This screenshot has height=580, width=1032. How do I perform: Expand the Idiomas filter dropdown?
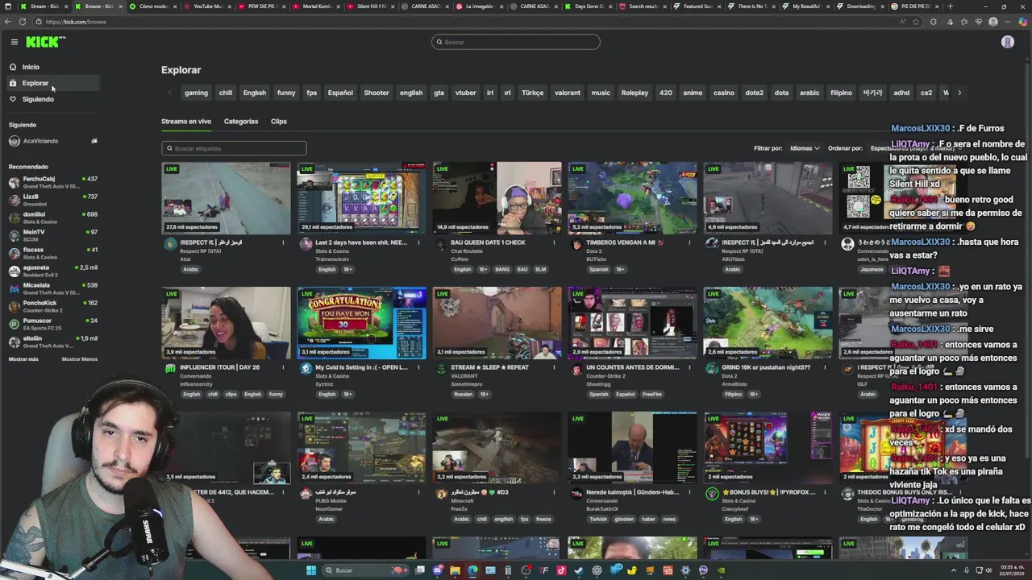(804, 148)
